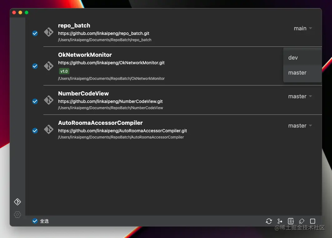
Task: Select dev branch in the popup menu
Action: (x=302, y=57)
